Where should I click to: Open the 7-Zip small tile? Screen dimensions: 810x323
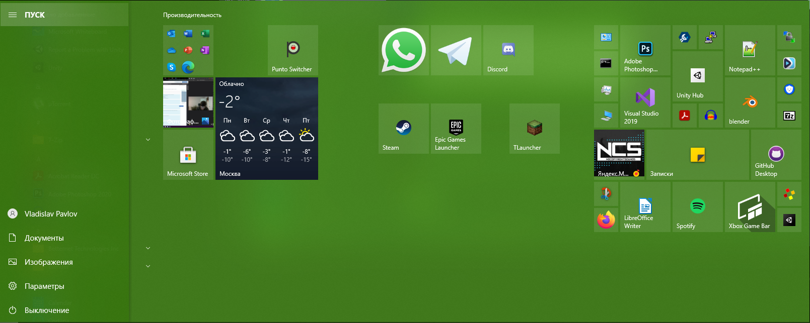789,116
